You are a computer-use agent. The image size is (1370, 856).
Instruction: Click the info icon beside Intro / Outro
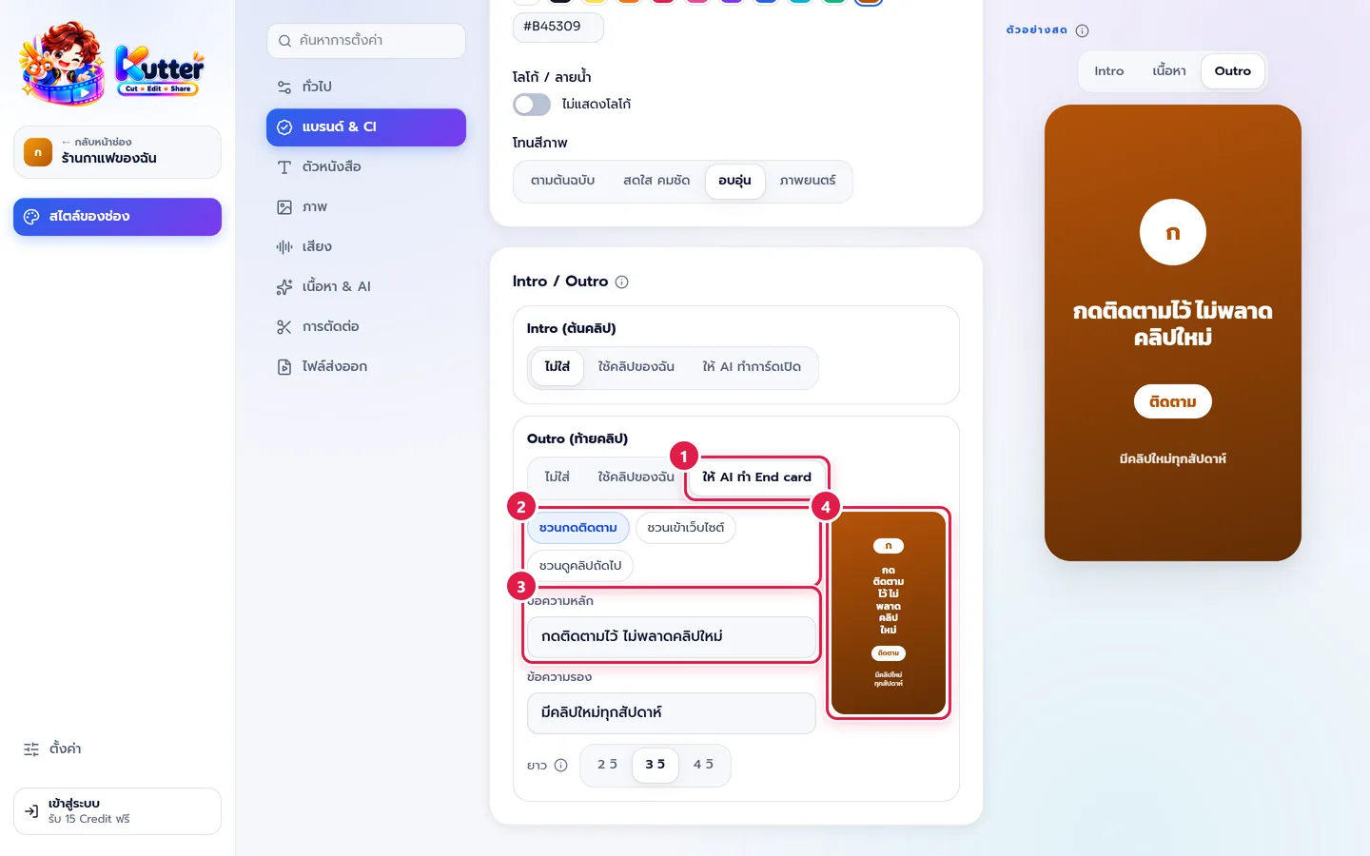point(622,282)
